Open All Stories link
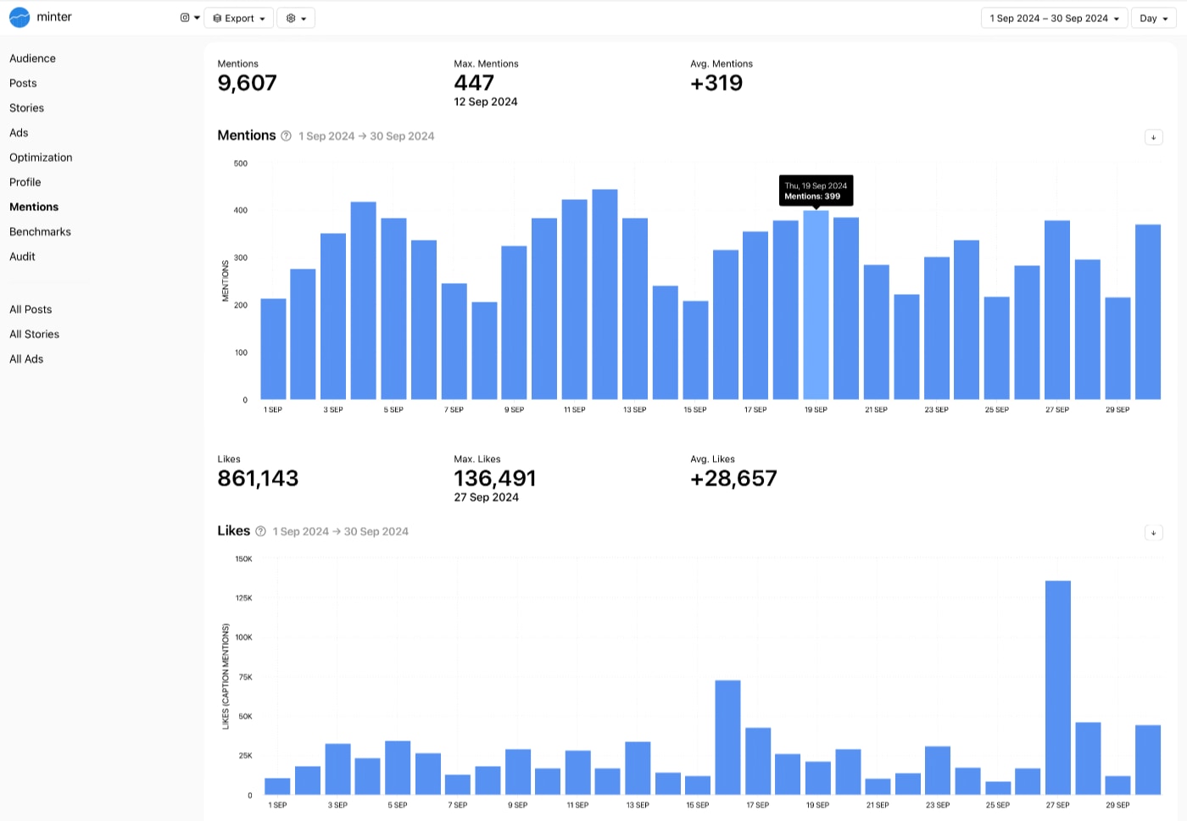1187x821 pixels. tap(34, 334)
